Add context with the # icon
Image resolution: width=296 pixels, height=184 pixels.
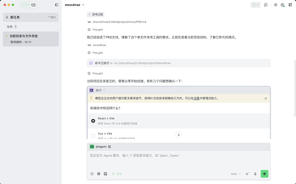click(x=99, y=174)
